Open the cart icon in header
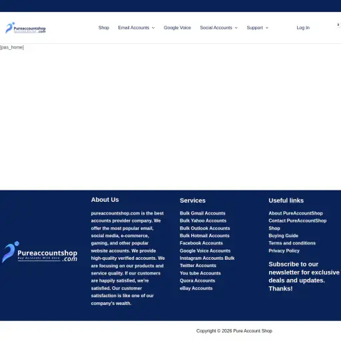341x341 pixels. pyautogui.click(x=338, y=25)
